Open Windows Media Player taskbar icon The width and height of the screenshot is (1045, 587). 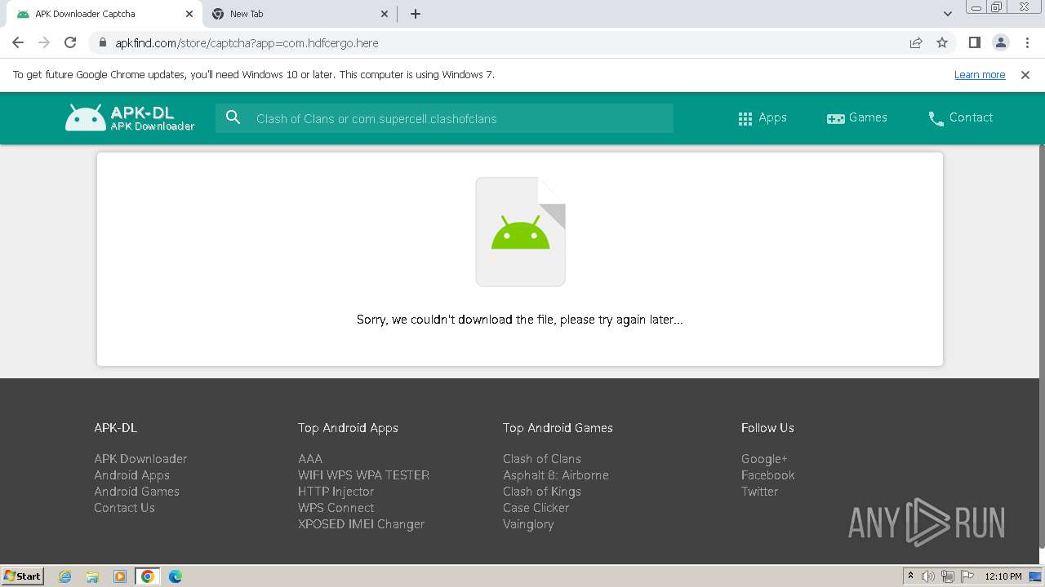coord(120,576)
